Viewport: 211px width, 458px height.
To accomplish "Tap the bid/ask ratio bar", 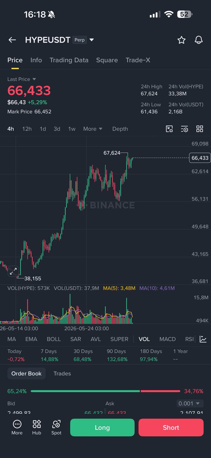I will point(105,391).
